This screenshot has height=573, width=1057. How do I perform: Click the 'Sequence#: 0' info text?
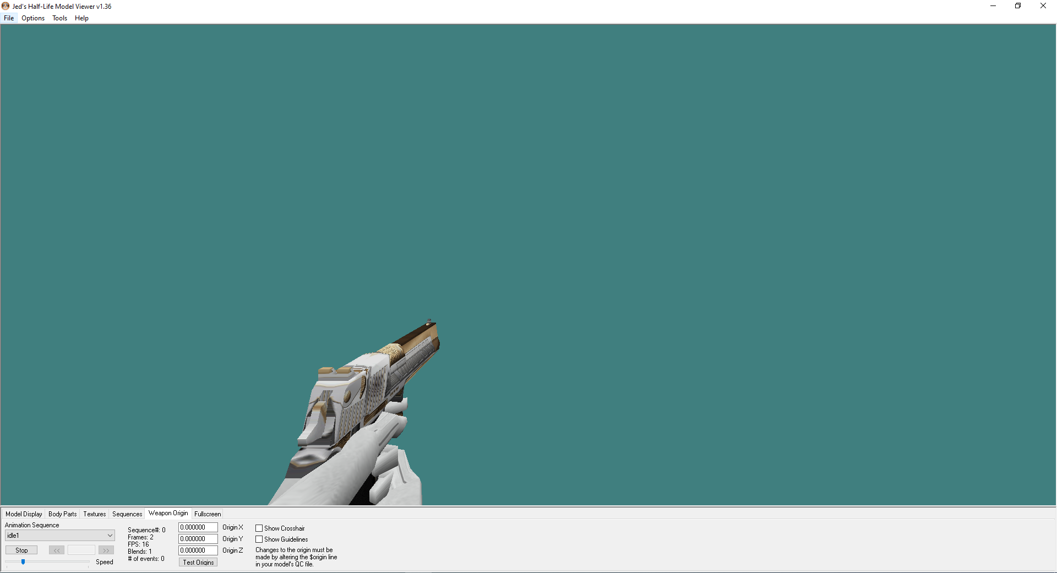coord(146,530)
